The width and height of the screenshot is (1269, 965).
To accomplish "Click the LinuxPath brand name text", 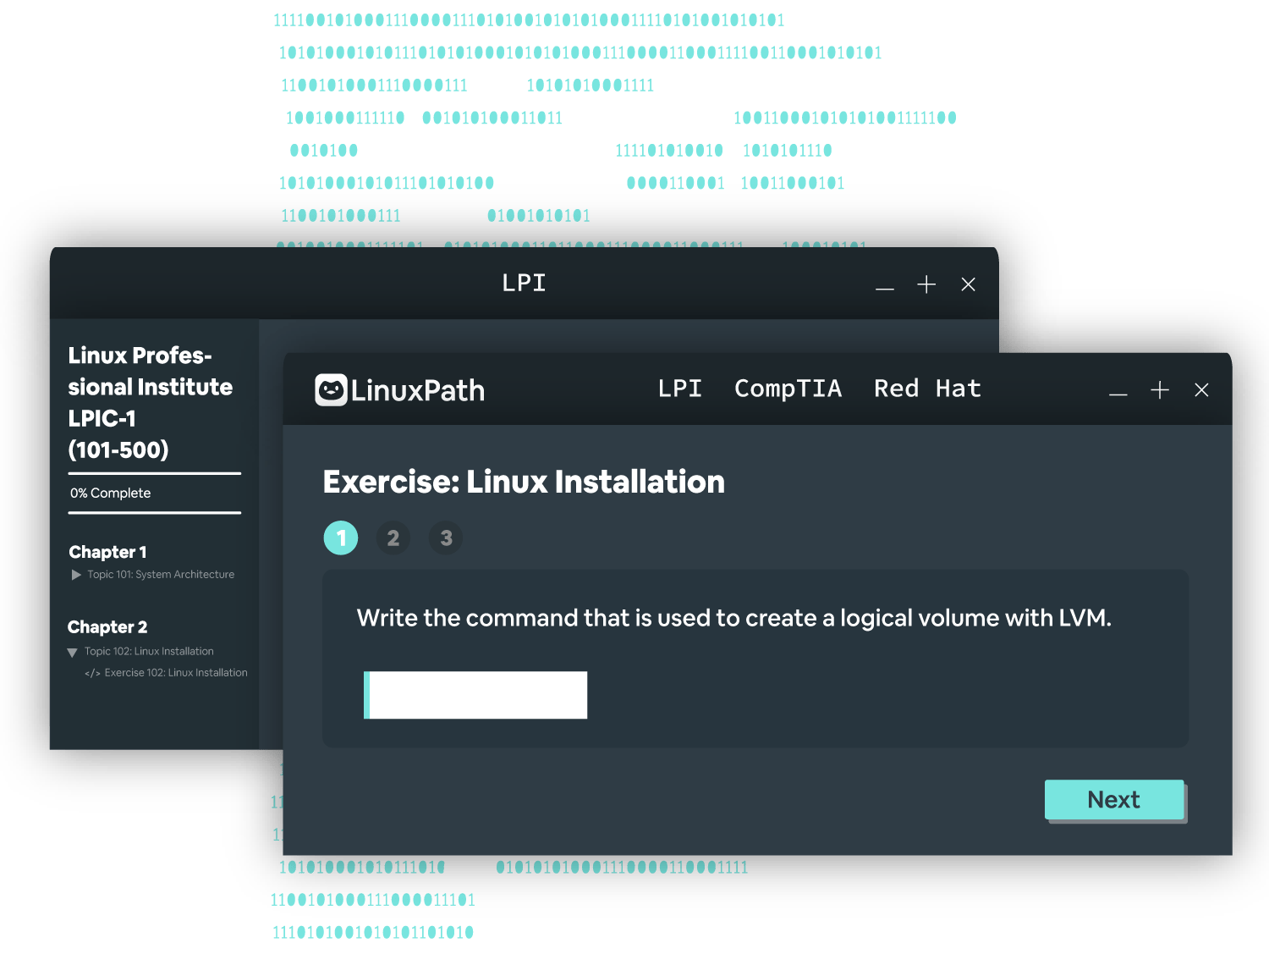I will click(418, 390).
